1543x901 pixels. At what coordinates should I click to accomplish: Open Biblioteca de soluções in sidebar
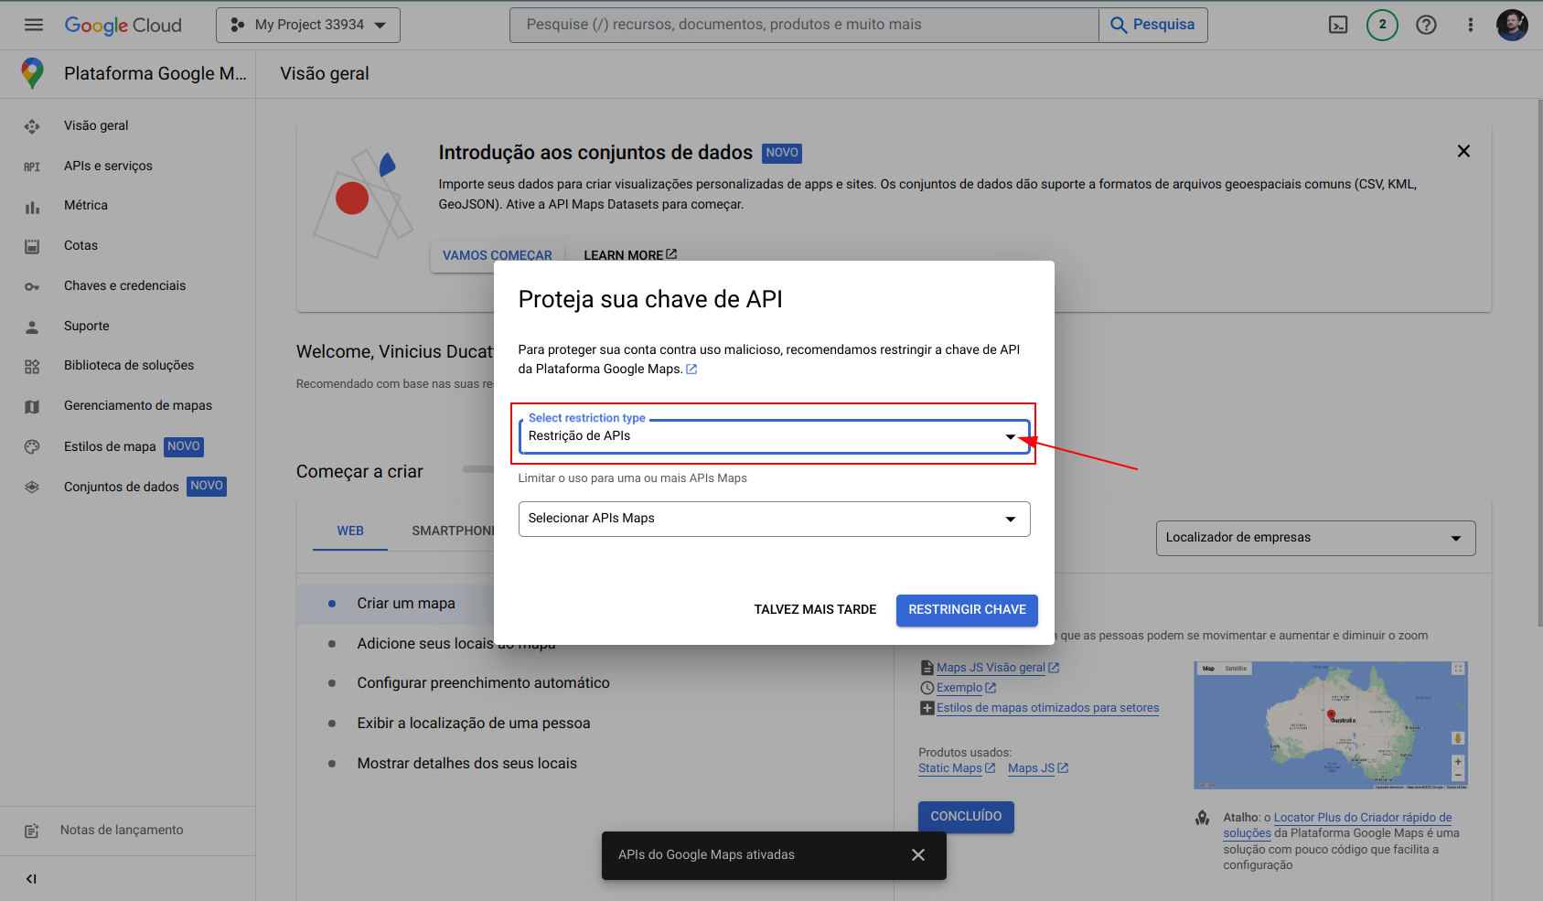pos(128,365)
